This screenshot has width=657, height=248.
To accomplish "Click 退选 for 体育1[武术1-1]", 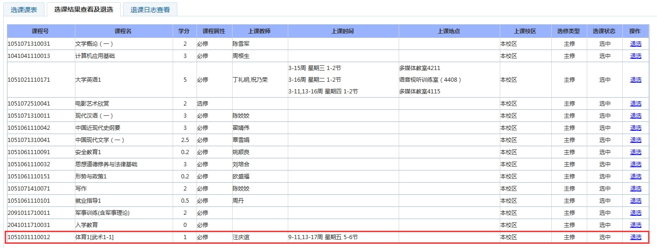I will [x=635, y=237].
